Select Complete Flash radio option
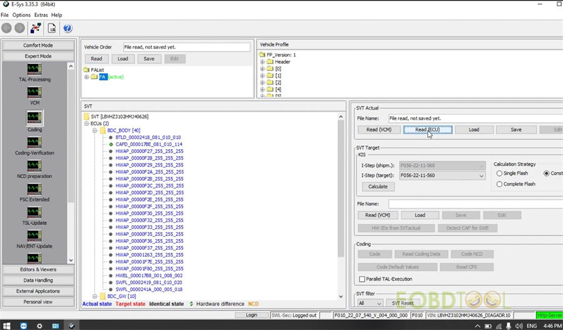 499,184
